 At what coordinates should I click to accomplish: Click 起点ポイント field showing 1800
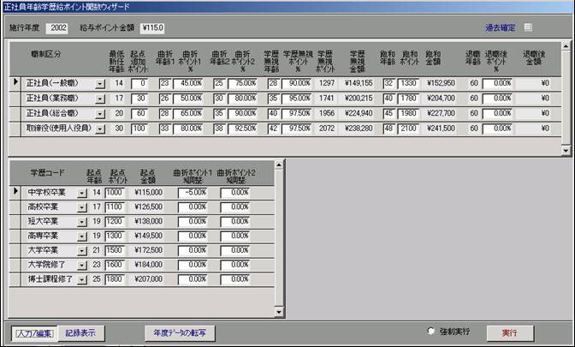coord(115,280)
